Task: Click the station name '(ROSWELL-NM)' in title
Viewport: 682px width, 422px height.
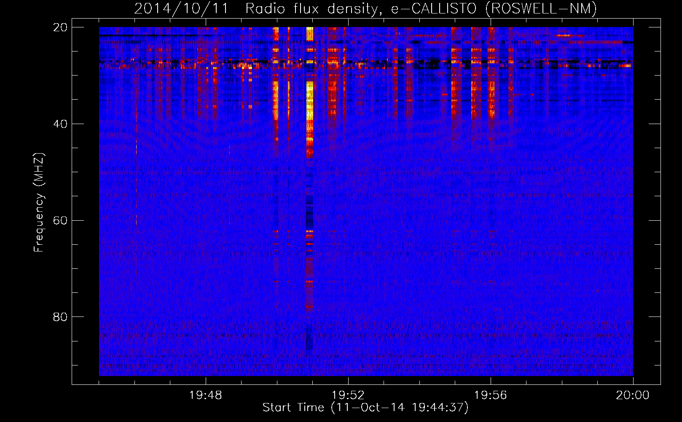Action: (x=541, y=9)
